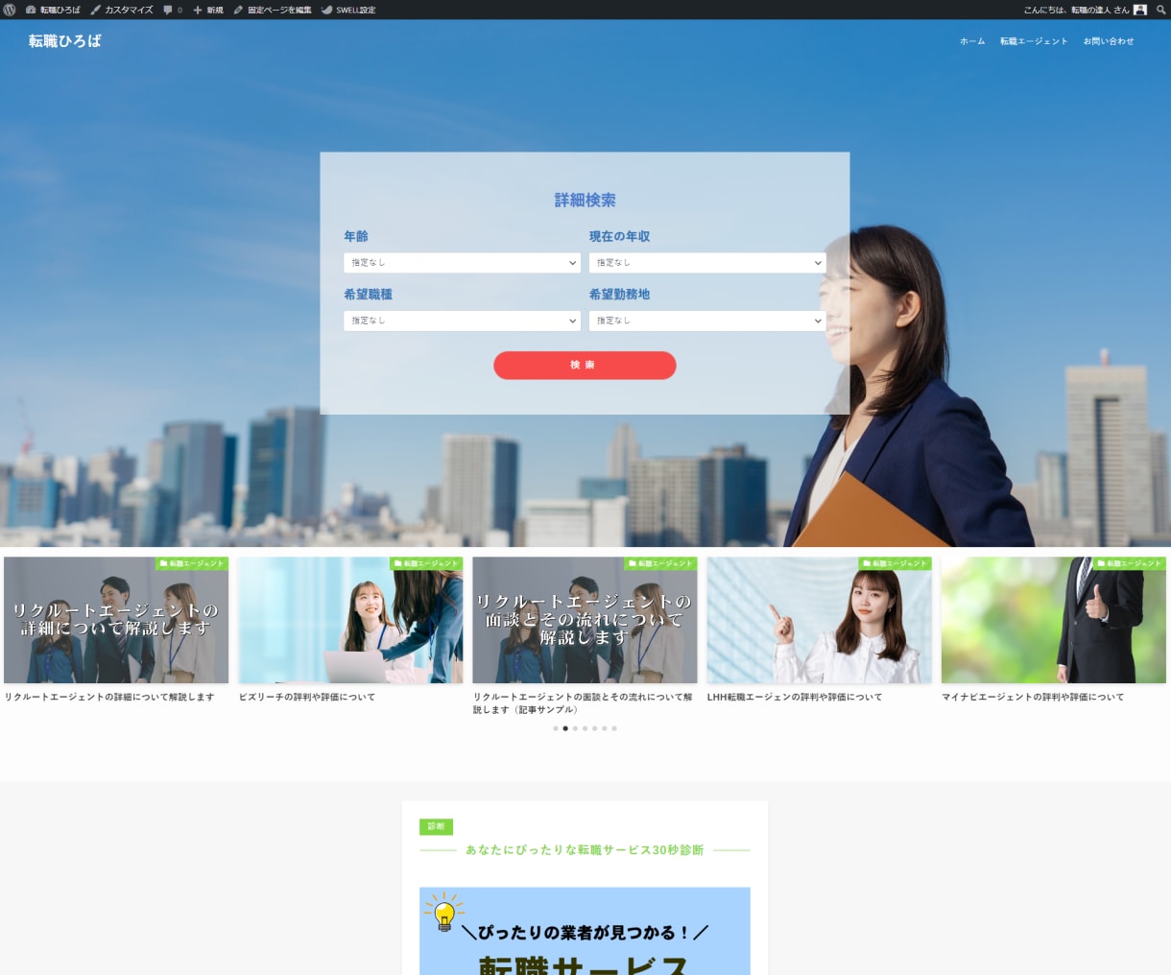Click 固定ページを編集 in admin bar
Image resolution: width=1171 pixels, height=975 pixels.
(x=273, y=10)
